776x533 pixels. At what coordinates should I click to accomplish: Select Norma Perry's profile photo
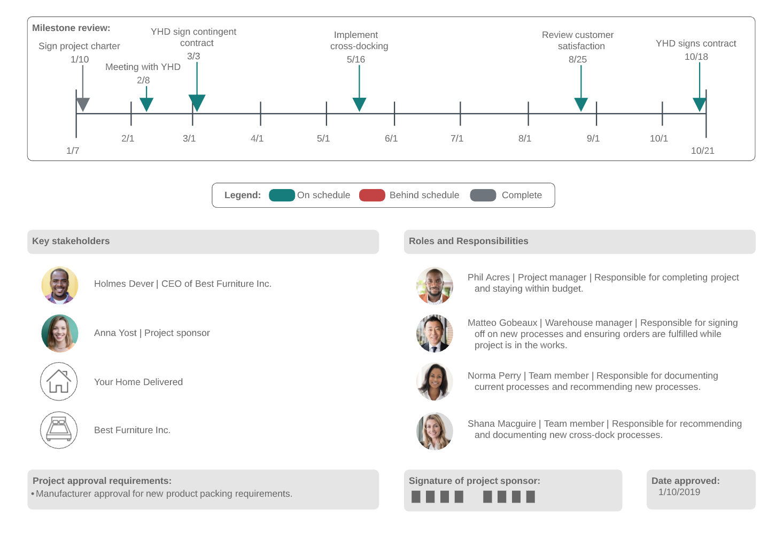pyautogui.click(x=434, y=381)
